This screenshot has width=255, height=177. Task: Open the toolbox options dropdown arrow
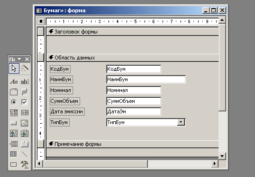[x=19, y=59]
